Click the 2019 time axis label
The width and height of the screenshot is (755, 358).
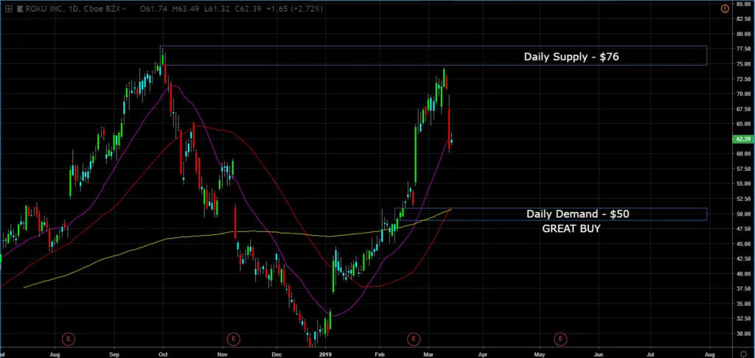(326, 354)
